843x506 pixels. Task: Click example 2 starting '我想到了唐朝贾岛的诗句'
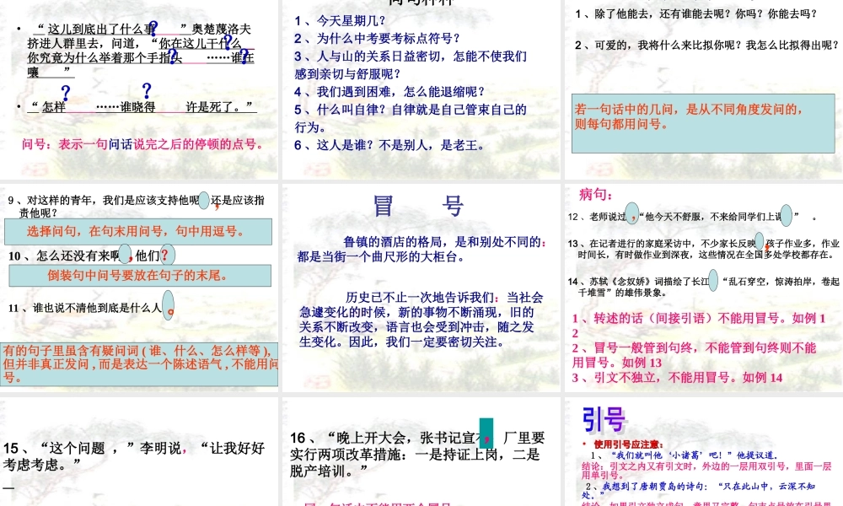tap(699, 491)
